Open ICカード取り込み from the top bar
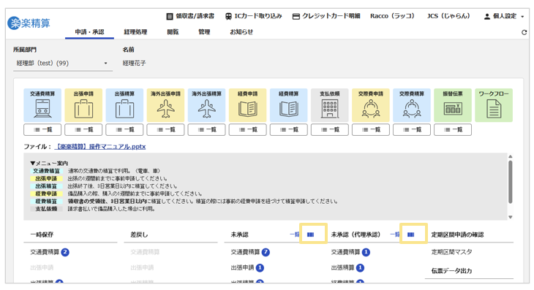 click(x=253, y=16)
